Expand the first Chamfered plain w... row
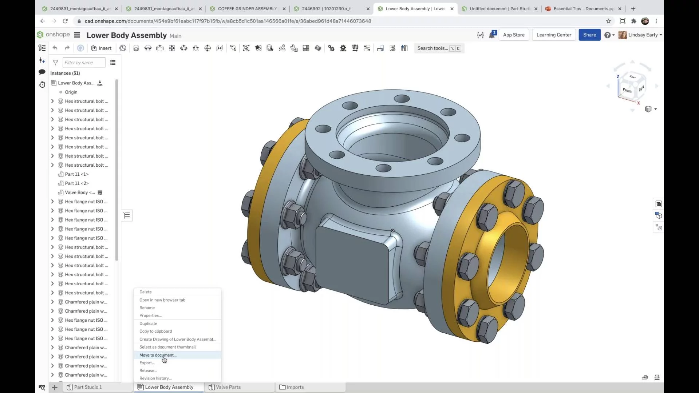Image resolution: width=699 pixels, height=393 pixels. [x=52, y=302]
